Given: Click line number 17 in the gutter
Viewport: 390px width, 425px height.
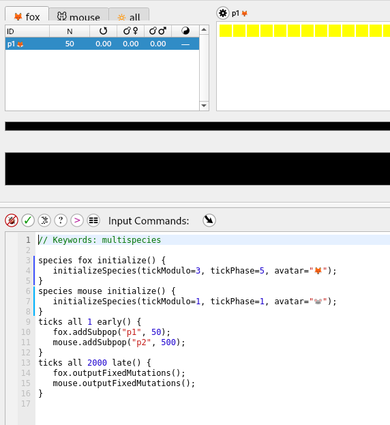Looking at the screenshot, I should (26, 404).
